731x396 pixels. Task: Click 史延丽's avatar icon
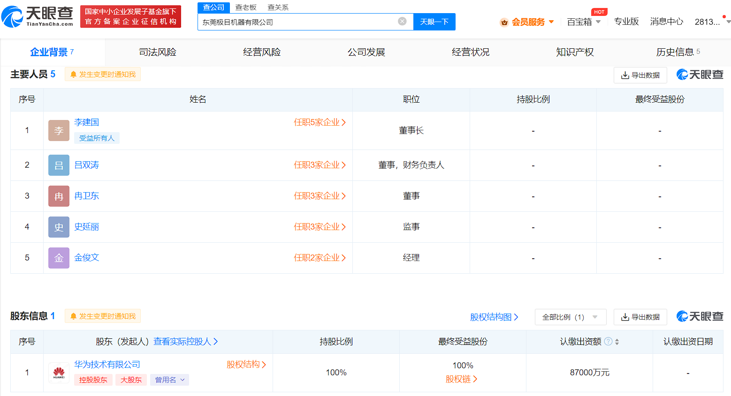59,227
